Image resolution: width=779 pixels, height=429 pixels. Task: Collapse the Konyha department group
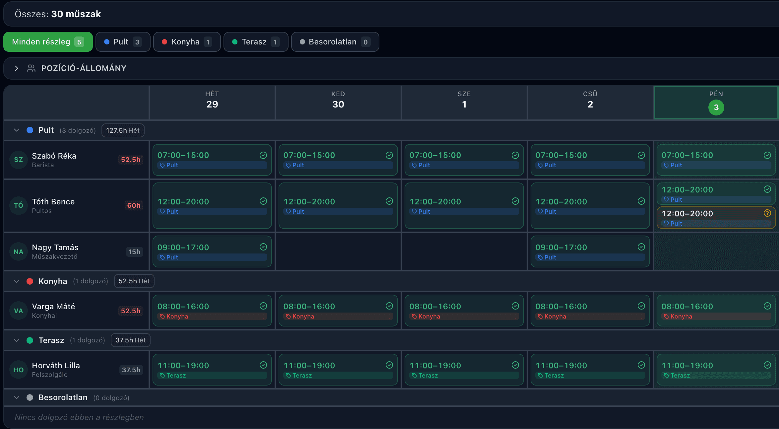(17, 281)
